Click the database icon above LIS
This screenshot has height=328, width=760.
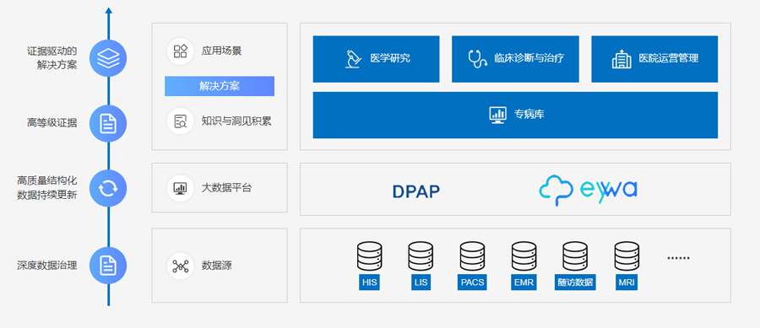click(421, 256)
